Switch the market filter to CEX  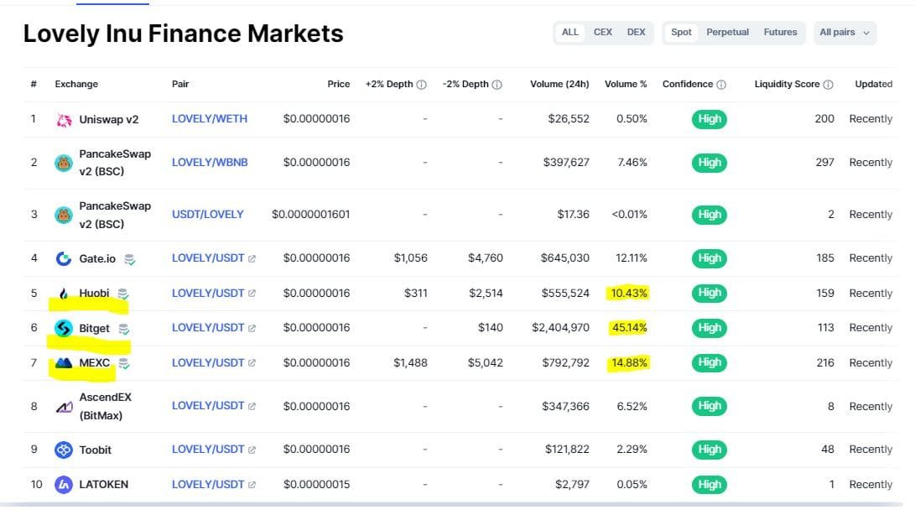click(602, 32)
